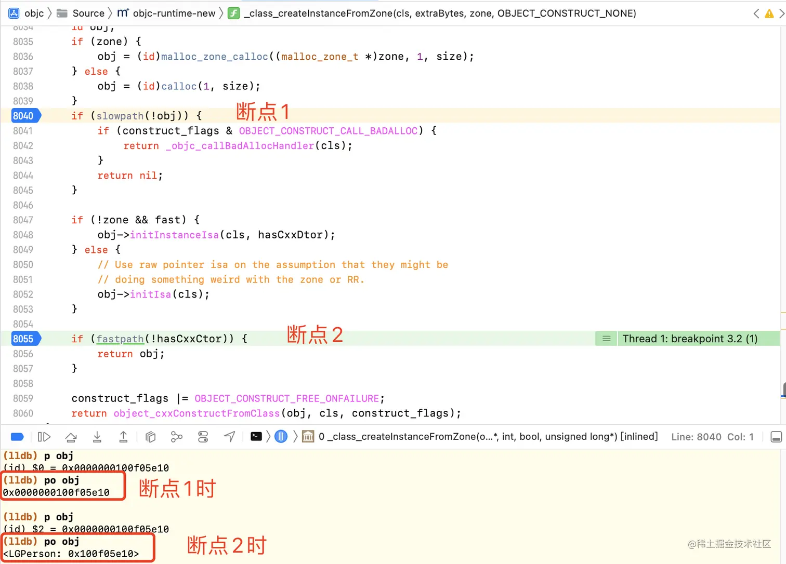The width and height of the screenshot is (786, 564).
Task: Click initInstanceIsa call on line 8048
Action: point(175,235)
